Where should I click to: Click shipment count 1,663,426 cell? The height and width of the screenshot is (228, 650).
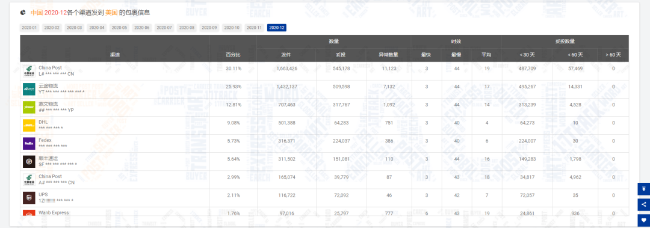[286, 68]
